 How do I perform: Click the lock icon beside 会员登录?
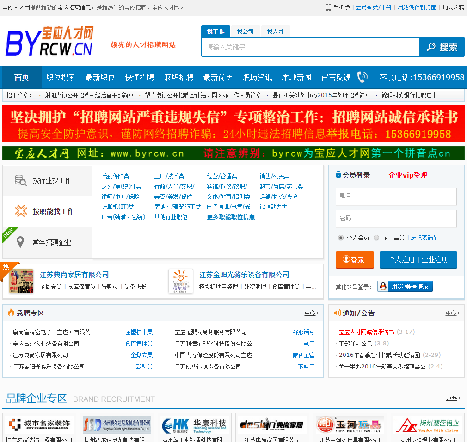pyautogui.click(x=338, y=174)
